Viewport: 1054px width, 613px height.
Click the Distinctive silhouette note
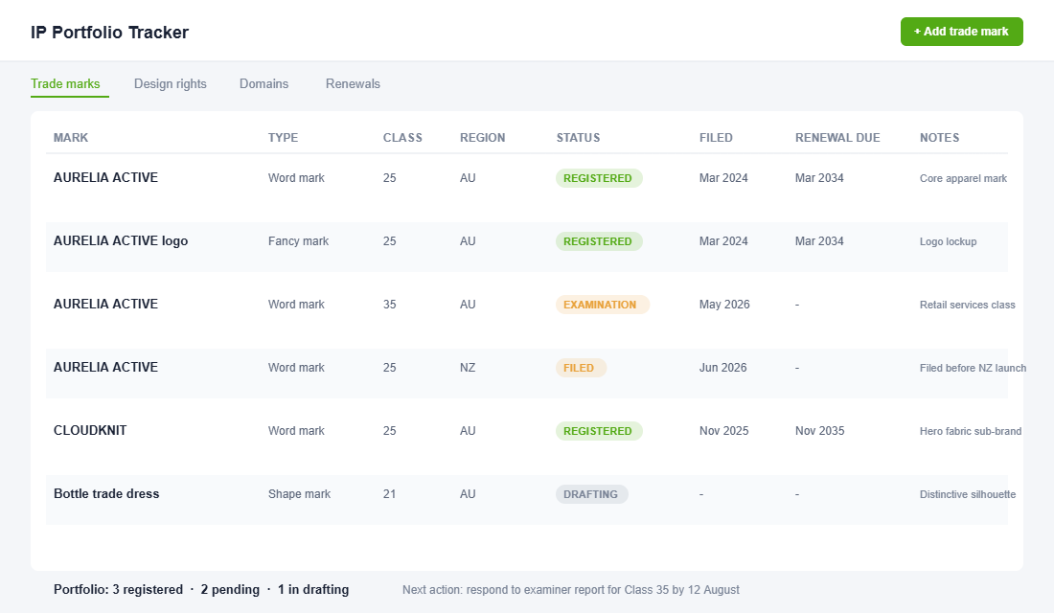[x=968, y=494]
